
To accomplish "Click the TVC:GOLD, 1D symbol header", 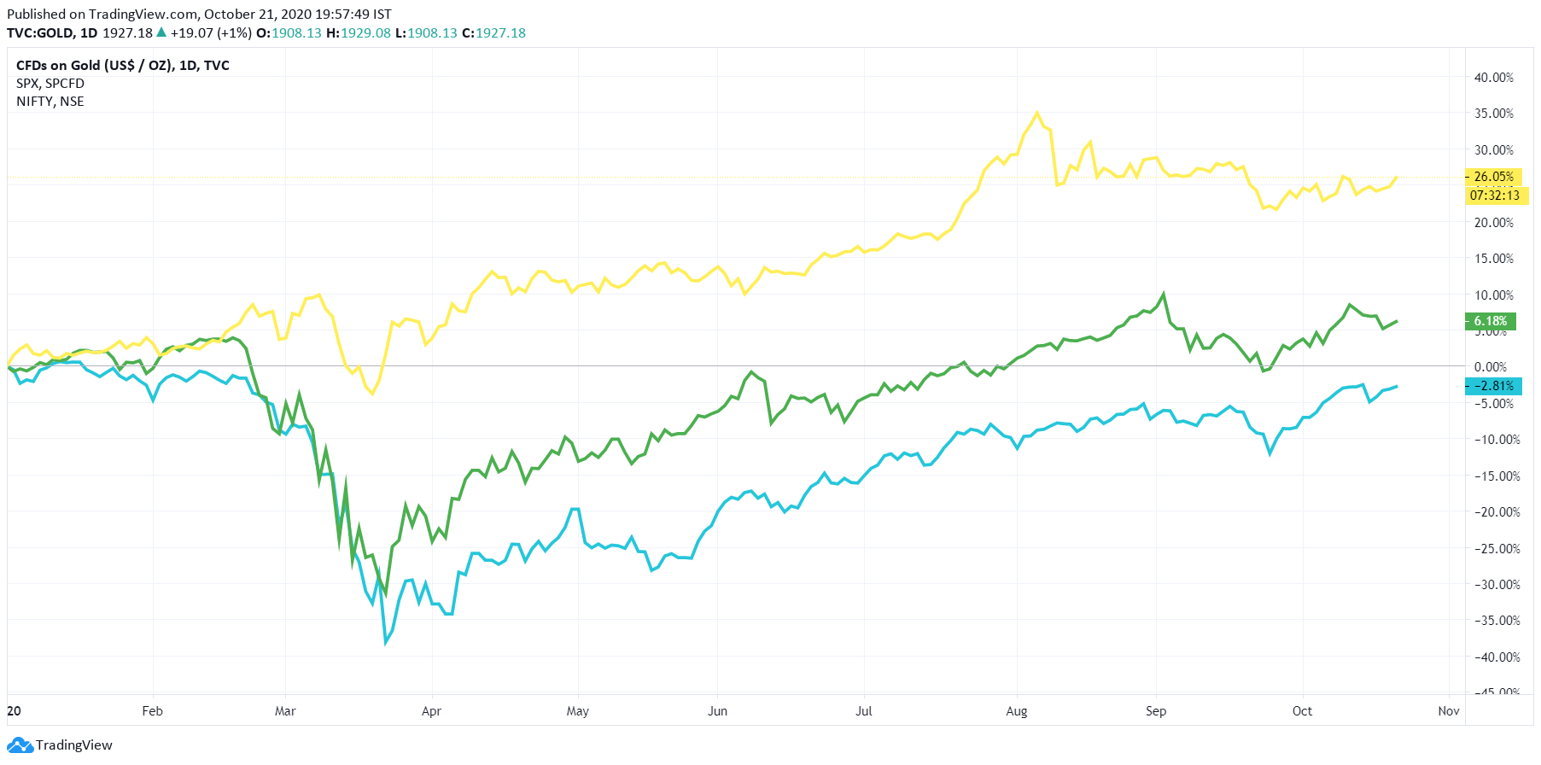I will click(x=52, y=33).
